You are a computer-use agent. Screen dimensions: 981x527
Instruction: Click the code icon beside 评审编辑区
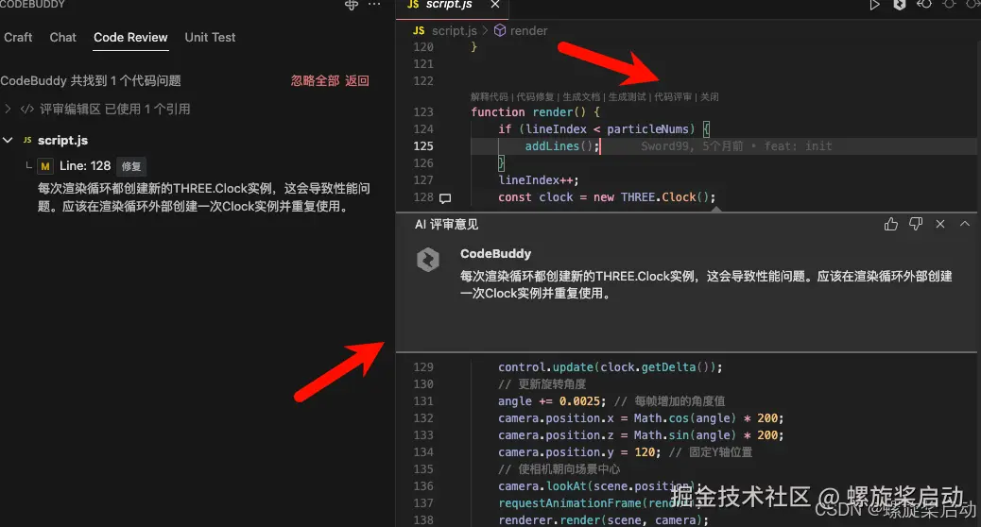click(26, 109)
